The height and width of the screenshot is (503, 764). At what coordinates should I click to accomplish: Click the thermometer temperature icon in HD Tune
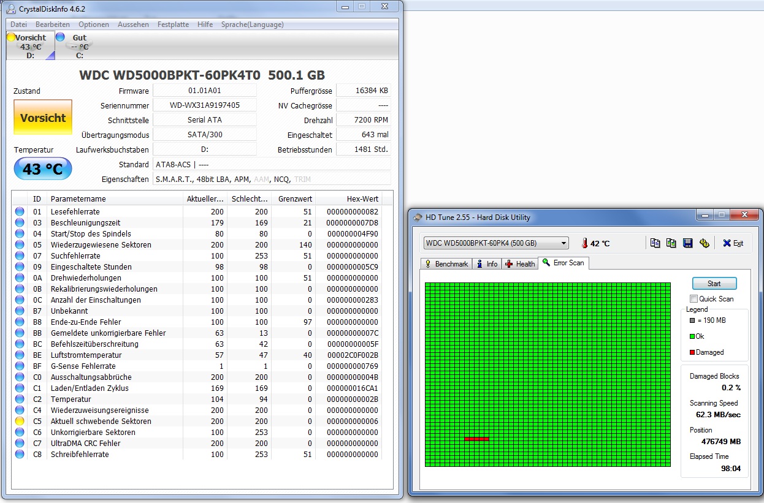[x=584, y=243]
